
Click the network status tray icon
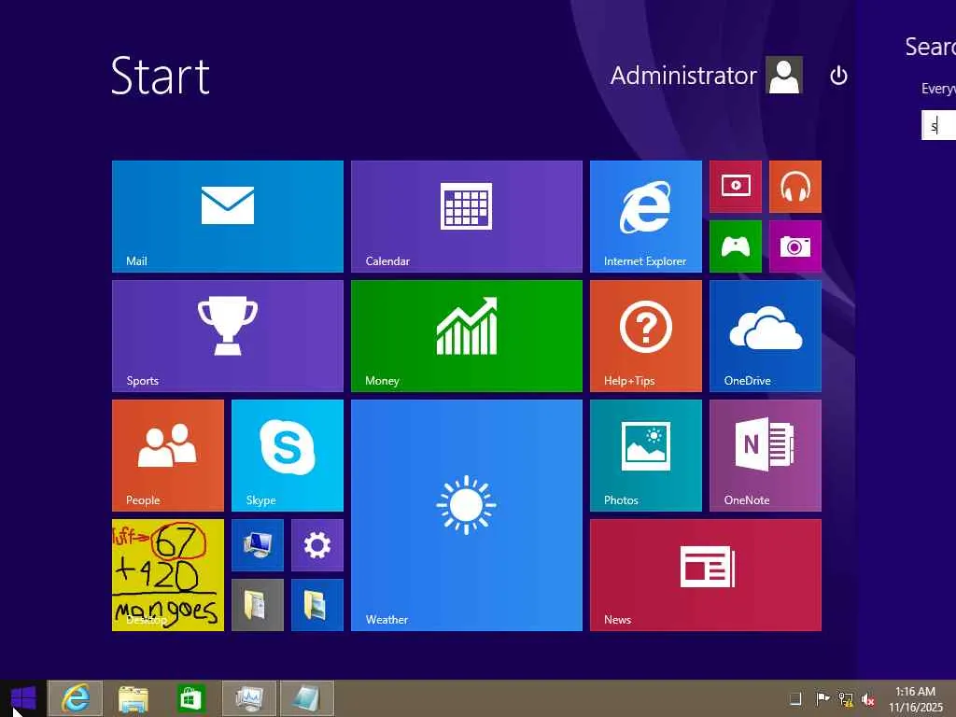846,698
